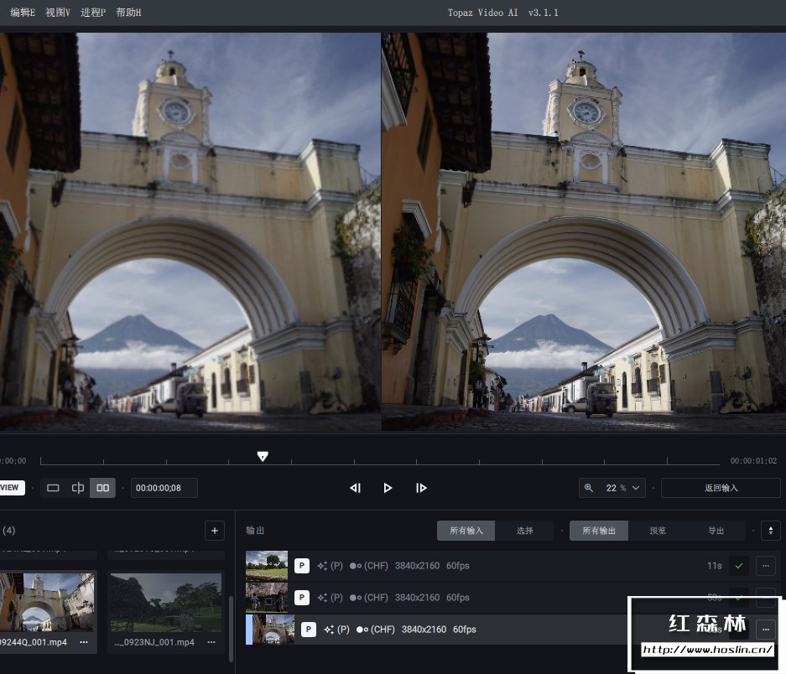This screenshot has height=674, width=786.
Task: Click the timeline playhead marker
Action: [x=263, y=457]
